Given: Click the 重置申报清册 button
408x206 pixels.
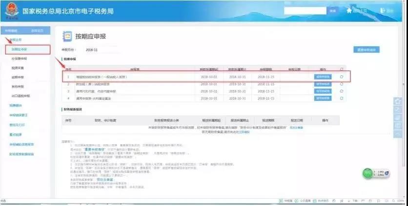Looking at the screenshot, I should pyautogui.click(x=366, y=50).
